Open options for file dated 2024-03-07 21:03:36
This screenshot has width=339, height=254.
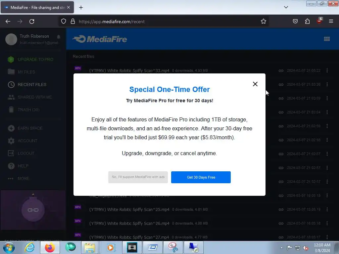click(327, 84)
